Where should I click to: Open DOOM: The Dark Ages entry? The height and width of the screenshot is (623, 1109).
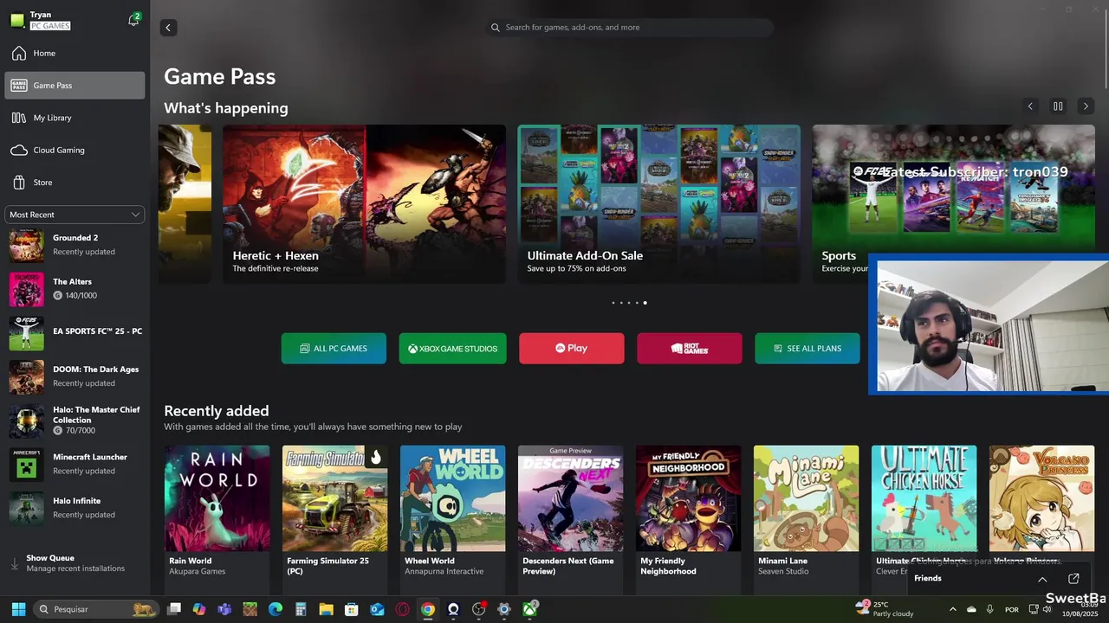(75, 376)
